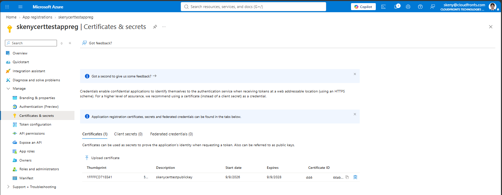Click expiry date 9/9/2028 cell
Image resolution: width=502 pixels, height=195 pixels.
(274, 177)
